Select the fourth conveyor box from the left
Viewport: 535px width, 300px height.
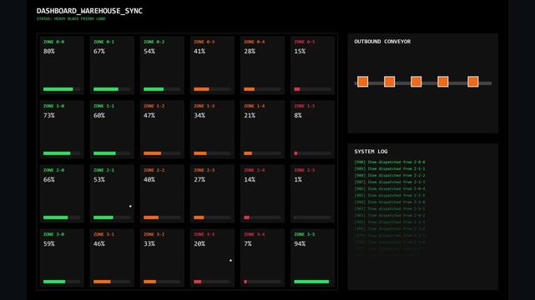tap(443, 82)
